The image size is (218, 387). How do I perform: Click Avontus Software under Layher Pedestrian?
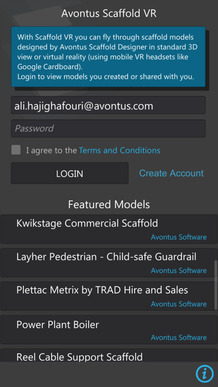(179, 270)
